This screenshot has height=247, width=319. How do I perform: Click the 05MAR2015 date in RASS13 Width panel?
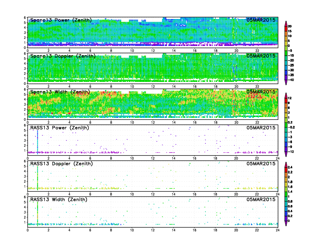(261, 199)
